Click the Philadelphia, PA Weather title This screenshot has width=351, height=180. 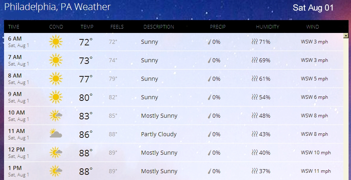[58, 7]
